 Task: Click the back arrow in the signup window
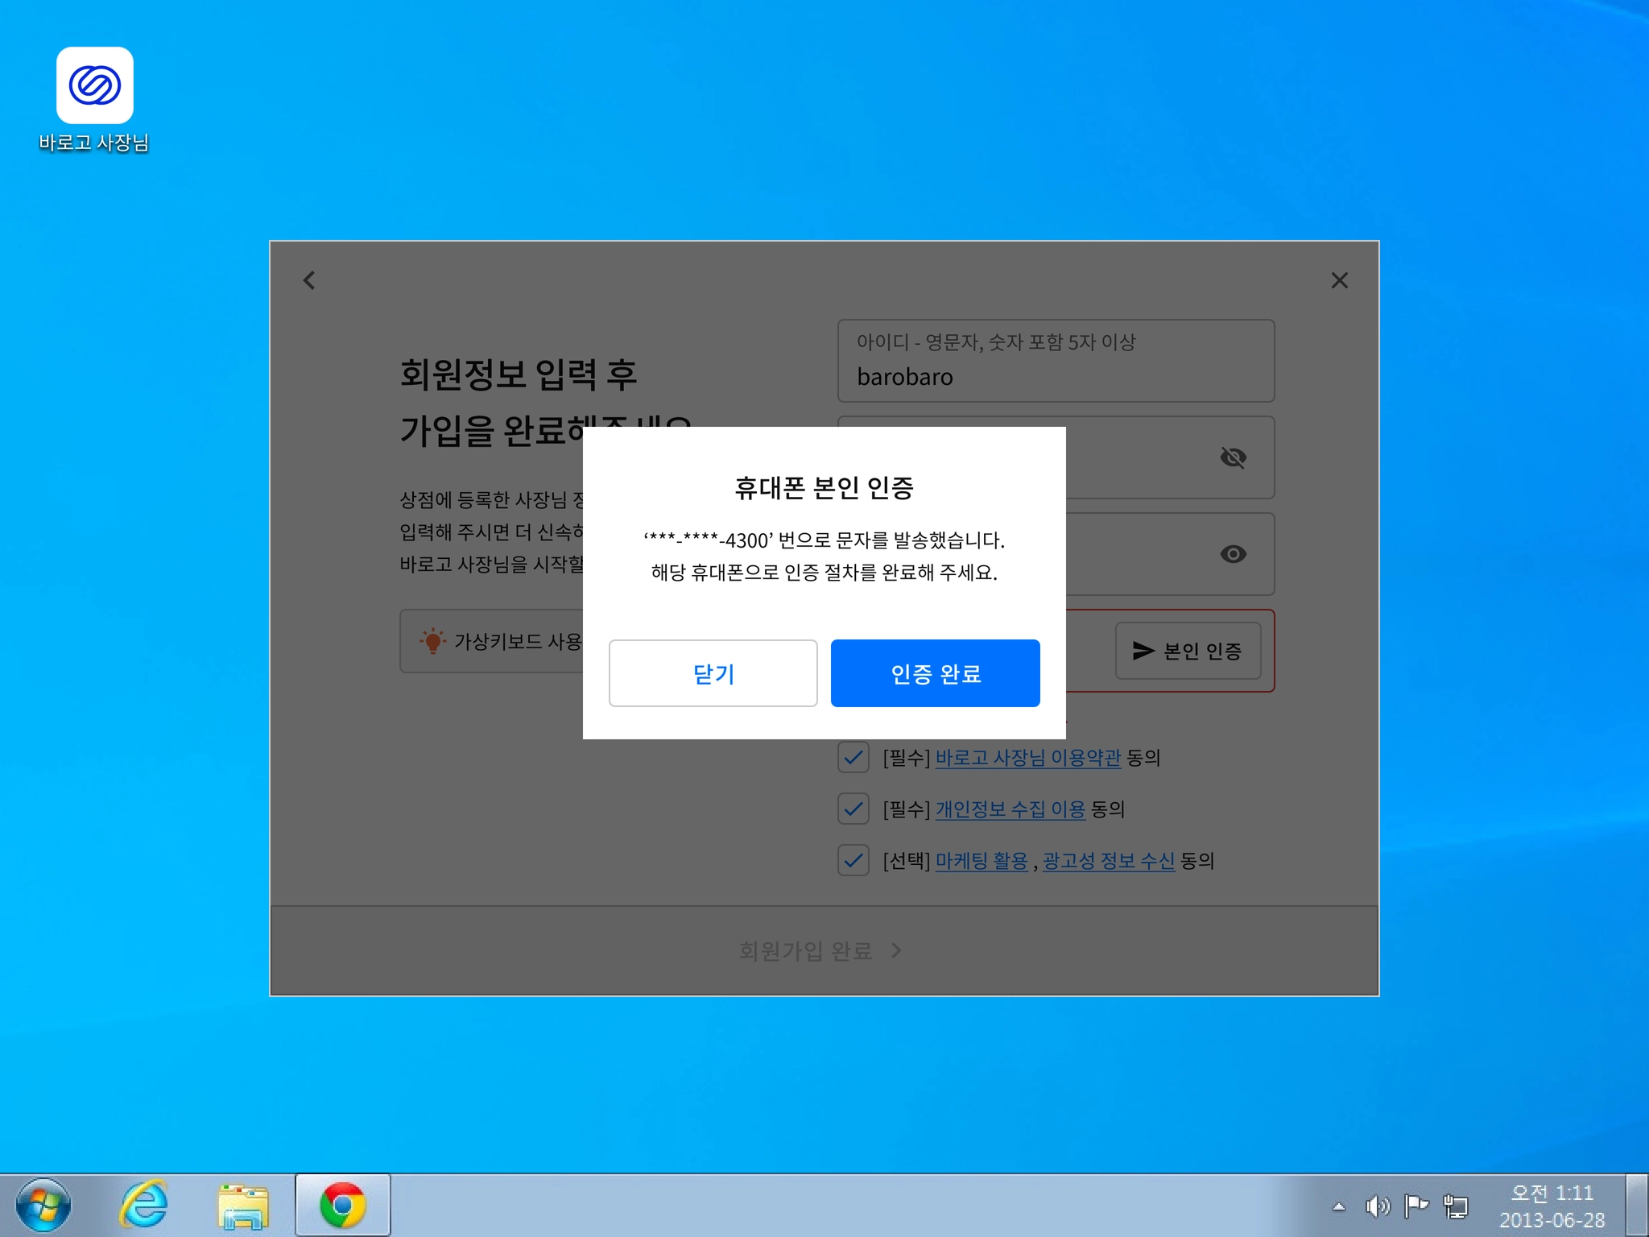[x=309, y=280]
